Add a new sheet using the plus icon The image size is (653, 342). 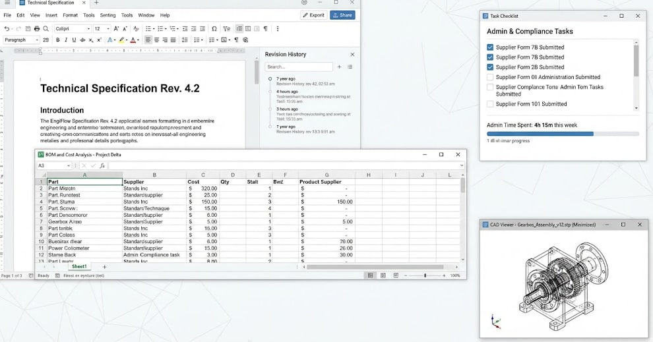(104, 266)
